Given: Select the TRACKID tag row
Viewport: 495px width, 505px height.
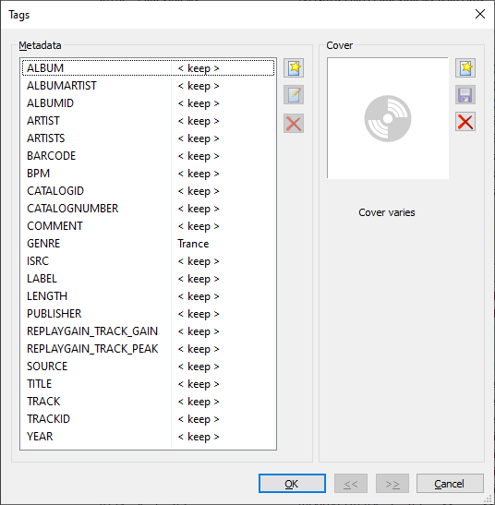Looking at the screenshot, I should (x=149, y=419).
